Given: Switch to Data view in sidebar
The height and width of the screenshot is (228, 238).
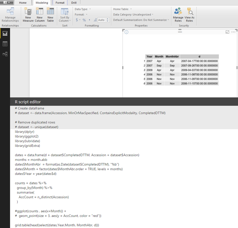Looking at the screenshot, I should 5,44.
